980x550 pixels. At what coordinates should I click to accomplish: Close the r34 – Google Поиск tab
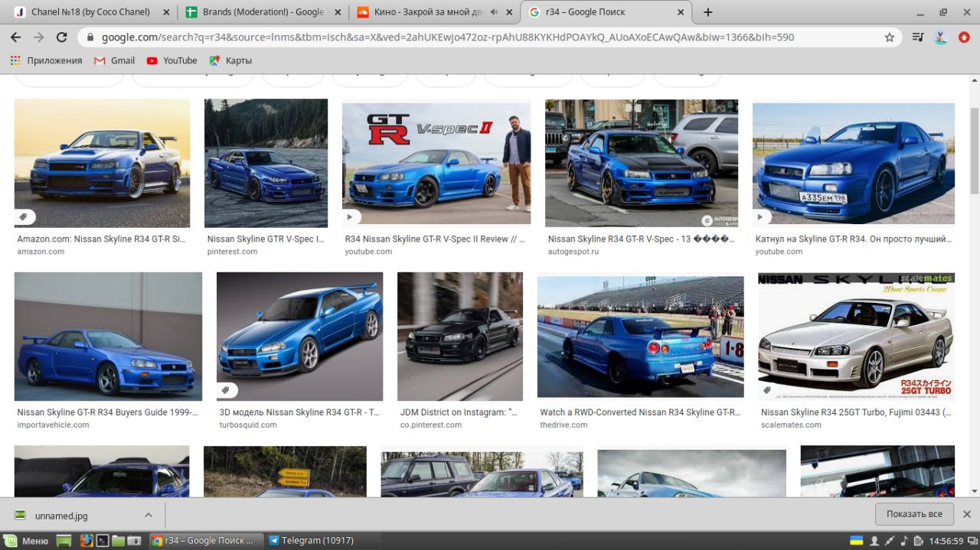[681, 12]
